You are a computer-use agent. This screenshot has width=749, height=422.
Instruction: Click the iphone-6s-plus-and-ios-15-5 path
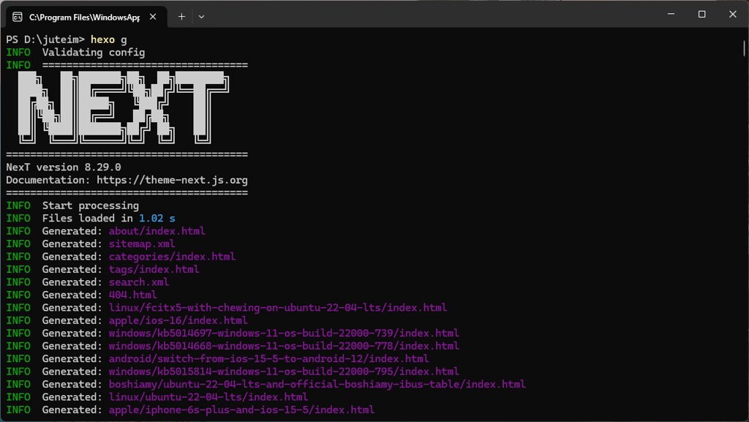pyautogui.click(x=241, y=410)
